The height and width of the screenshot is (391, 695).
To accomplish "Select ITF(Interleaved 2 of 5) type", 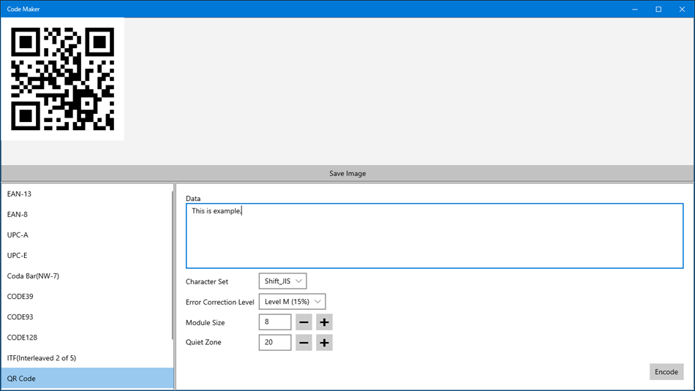I will pos(87,358).
